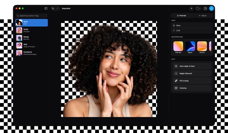The width and height of the screenshot is (228, 133).
Task: Select Wibi Head of Product row
Action: 32,45
